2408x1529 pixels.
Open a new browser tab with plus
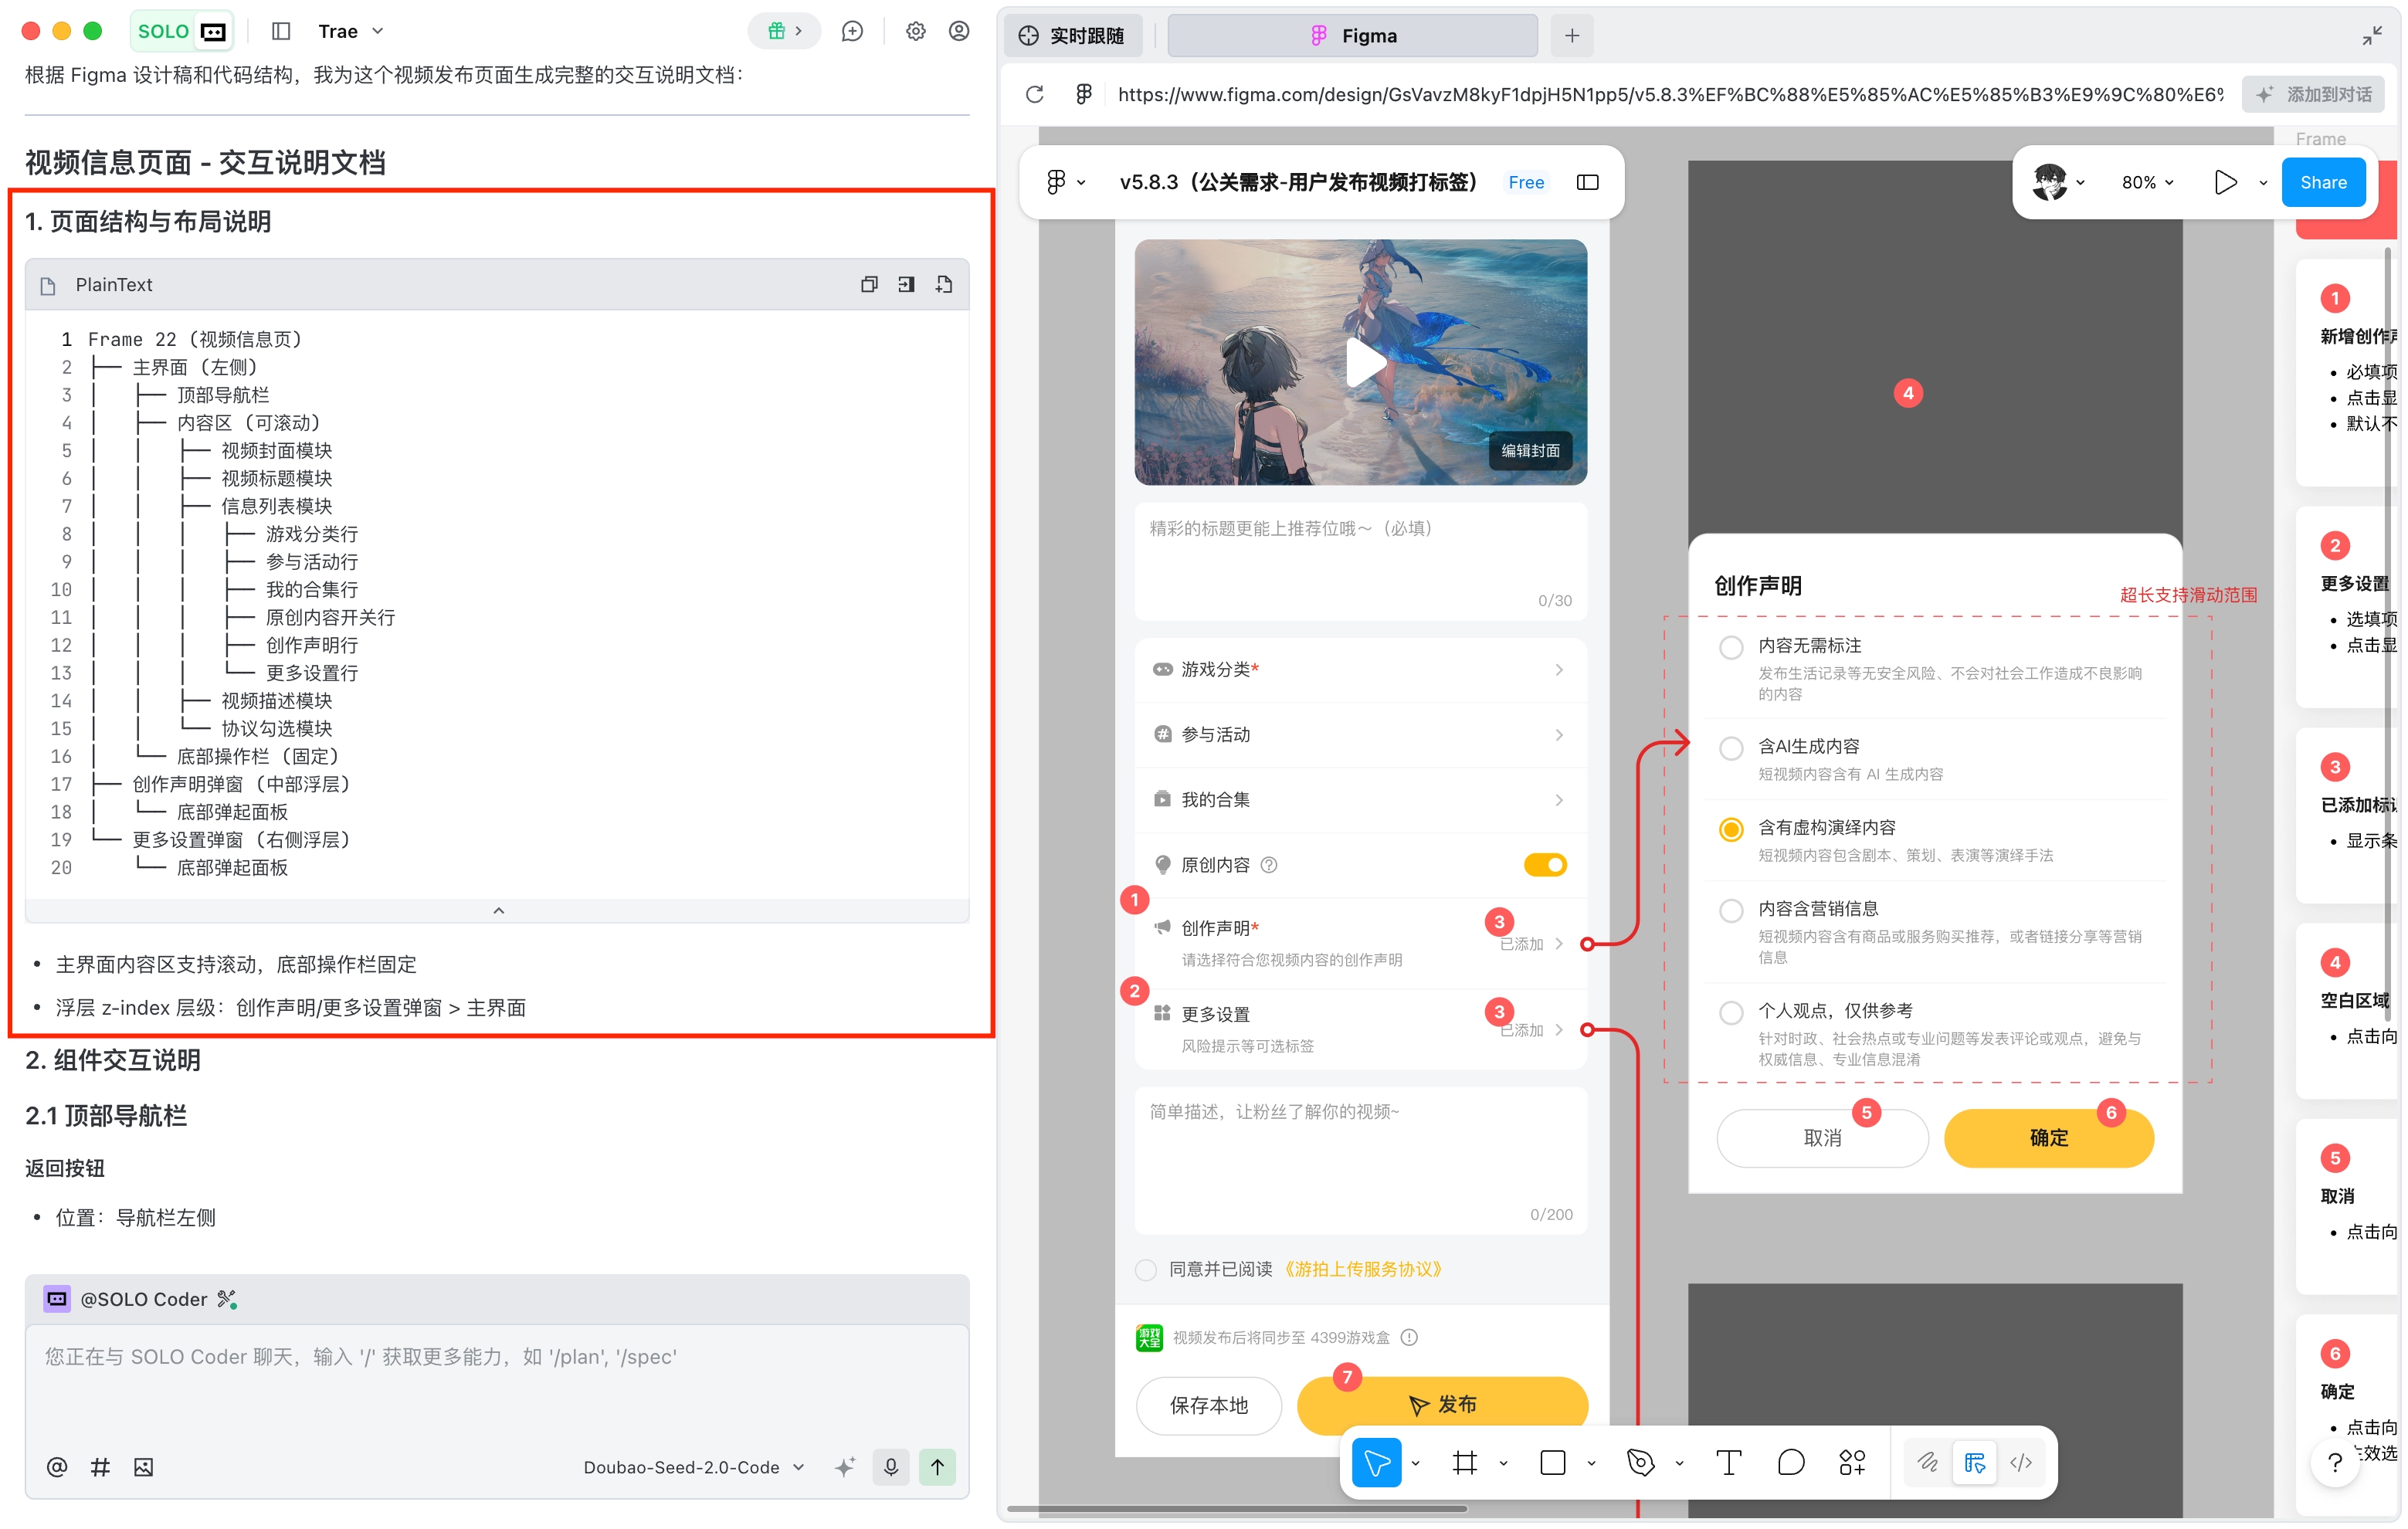1572,36
